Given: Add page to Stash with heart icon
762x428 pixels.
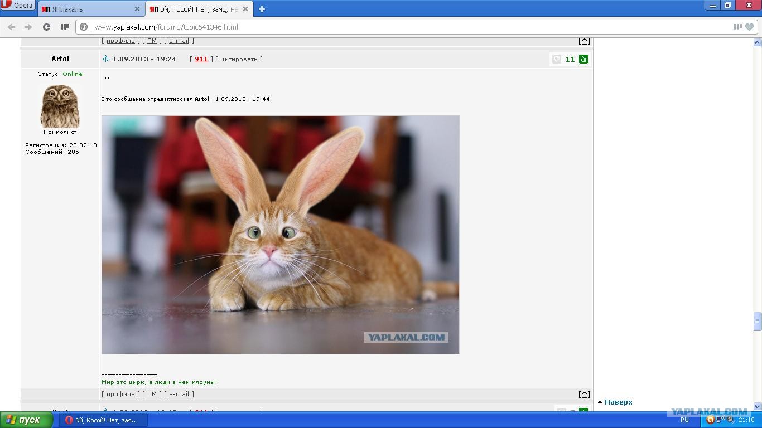Looking at the screenshot, I should (x=750, y=27).
